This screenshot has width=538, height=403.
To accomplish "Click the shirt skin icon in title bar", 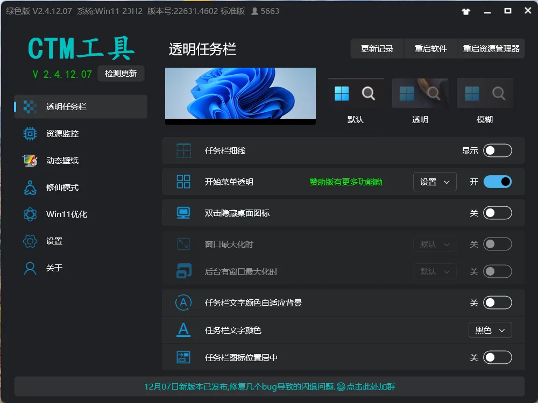I will click(465, 11).
